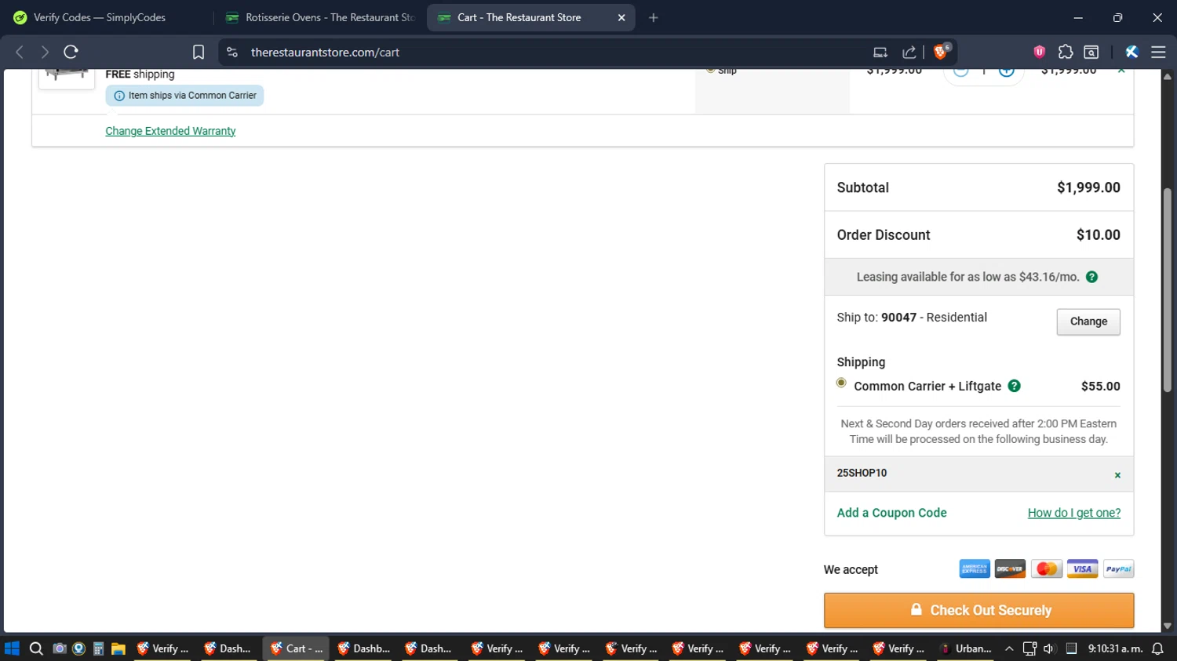1177x661 pixels.
Task: Open Brave Shields lion icon
Action: (x=942, y=53)
